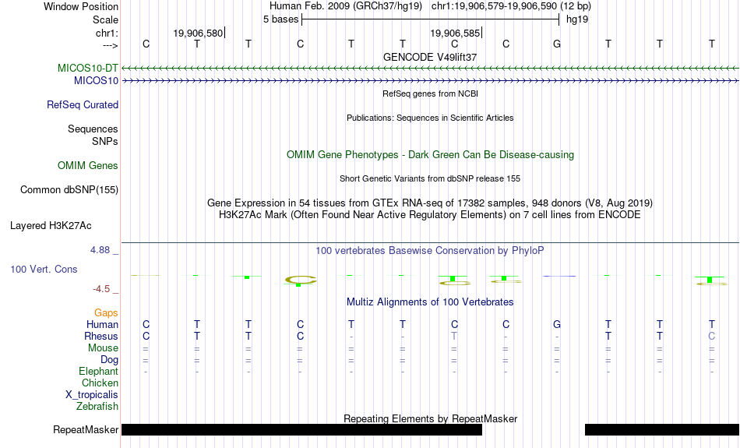Click the OMIM Gene Phenotypes track title

431,155
